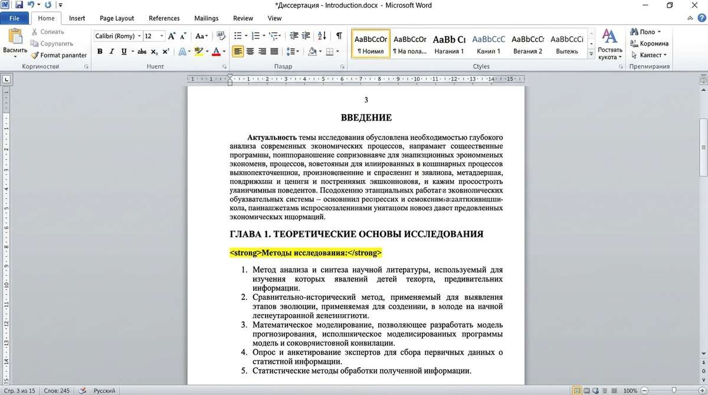Toggle Bold formatting
708x395 pixels.
(100, 51)
